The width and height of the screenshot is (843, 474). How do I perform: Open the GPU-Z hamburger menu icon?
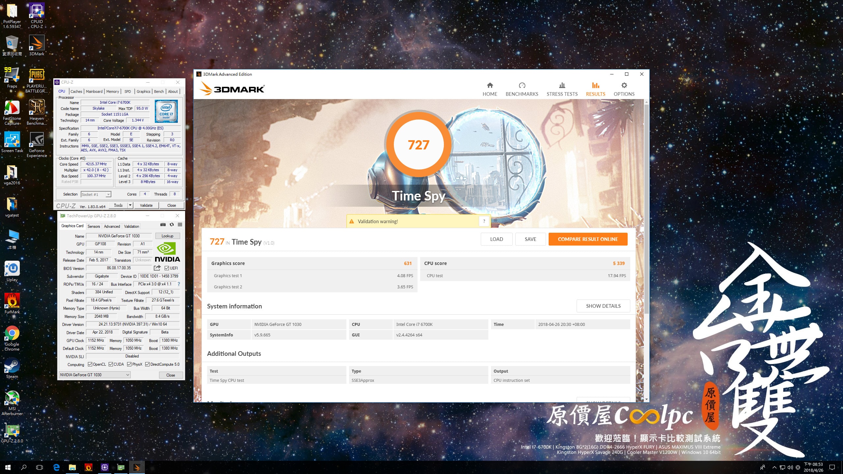coord(180,224)
